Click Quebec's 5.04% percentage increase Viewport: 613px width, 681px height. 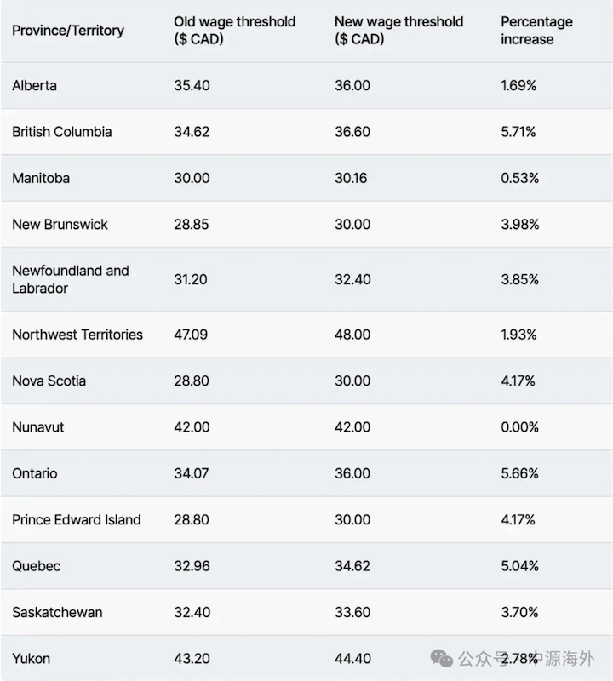[x=519, y=566]
